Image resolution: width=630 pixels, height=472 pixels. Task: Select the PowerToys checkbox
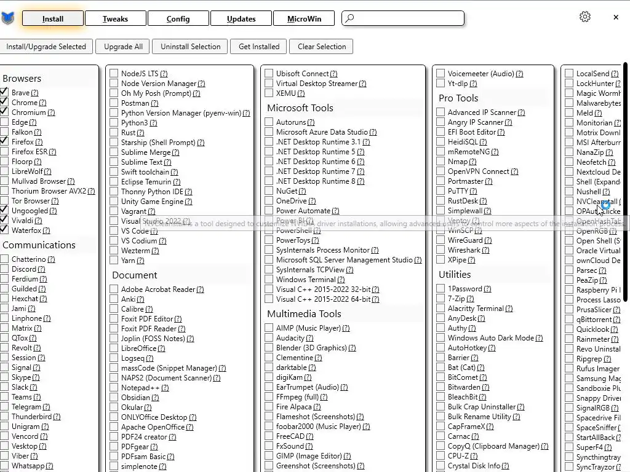click(269, 240)
